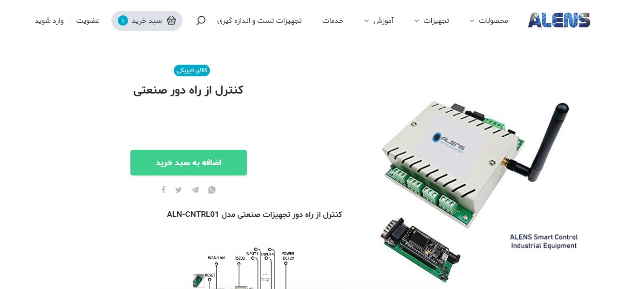The height and width of the screenshot is (289, 626).
Task: Share product via Twitter icon
Action: click(x=179, y=190)
